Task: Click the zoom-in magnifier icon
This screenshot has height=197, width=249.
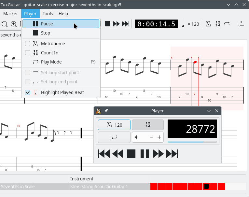Action: coord(14,24)
